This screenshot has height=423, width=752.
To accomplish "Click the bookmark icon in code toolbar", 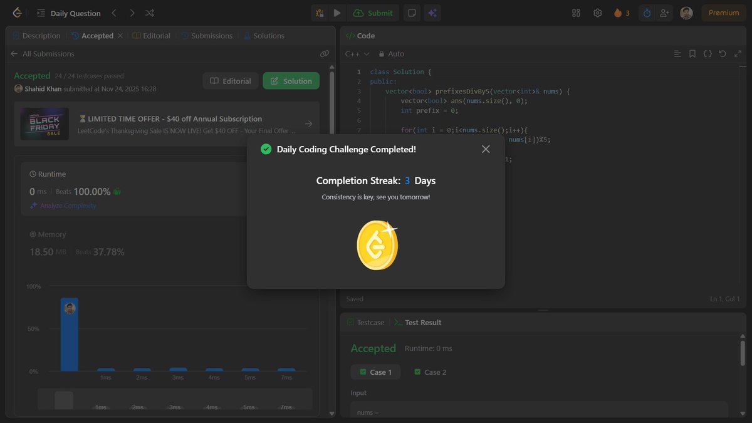I will pos(692,54).
